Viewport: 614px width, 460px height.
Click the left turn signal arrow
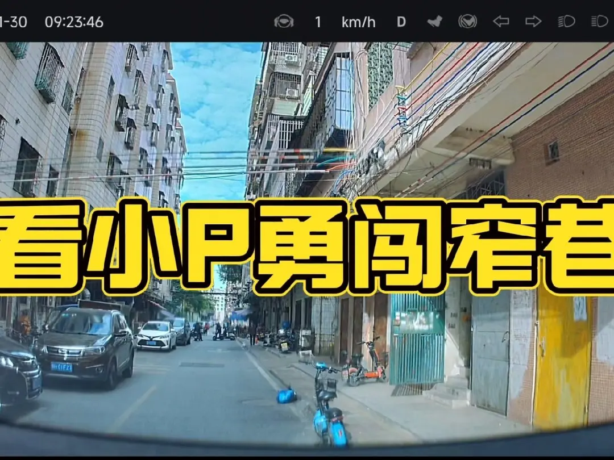click(501, 22)
